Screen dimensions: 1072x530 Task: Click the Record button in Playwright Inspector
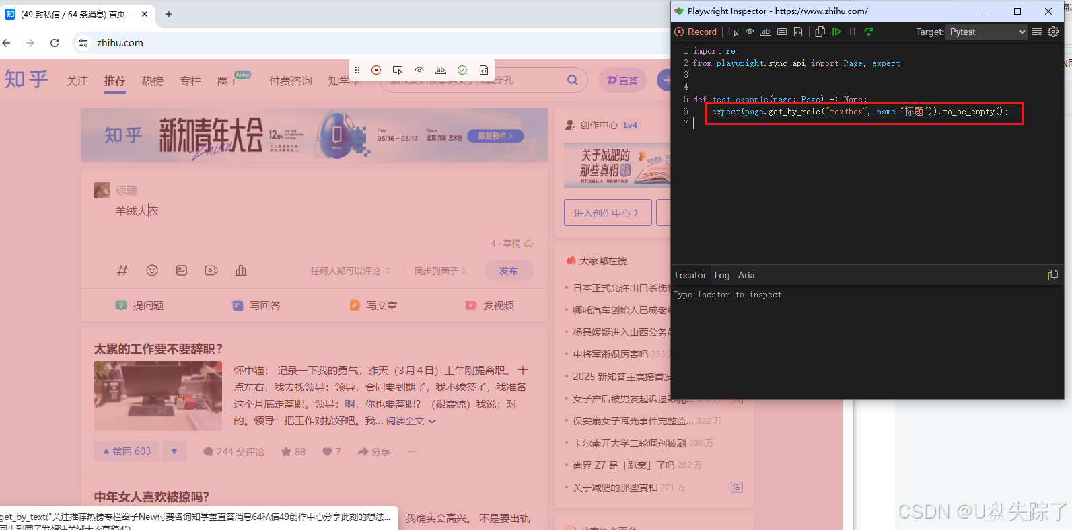coord(696,32)
